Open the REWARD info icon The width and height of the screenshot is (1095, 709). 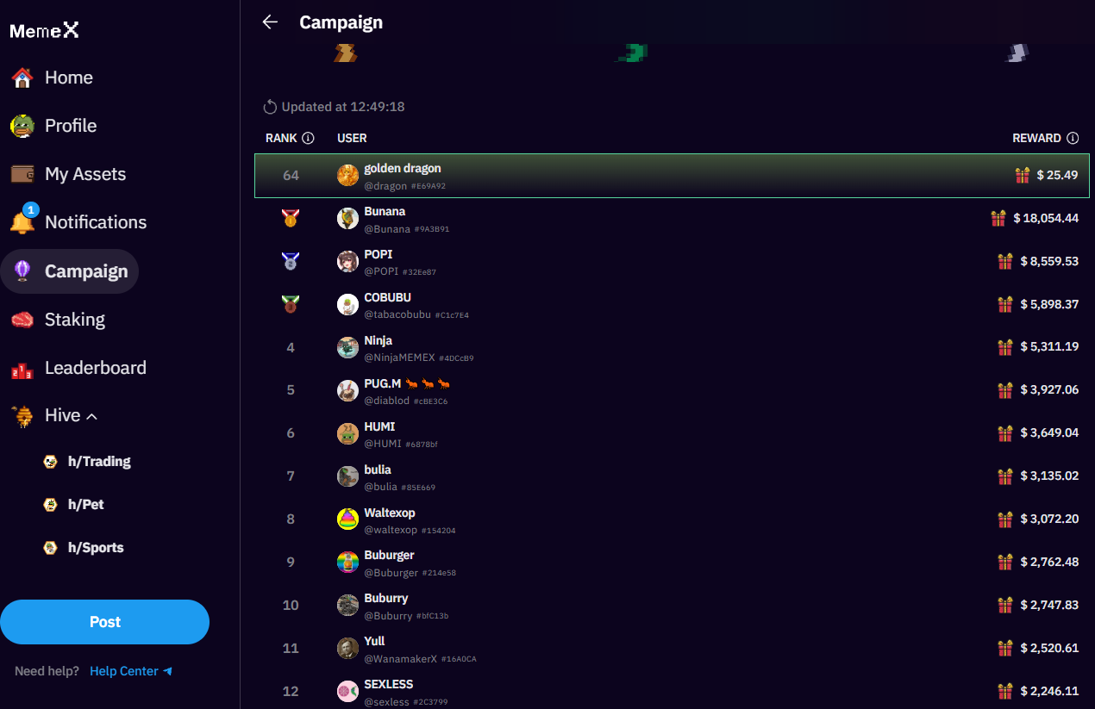pyautogui.click(x=1073, y=138)
